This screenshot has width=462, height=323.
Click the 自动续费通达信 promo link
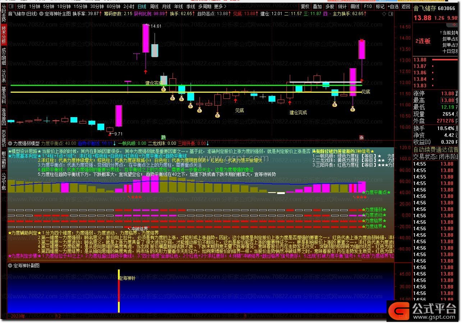[x=436, y=149]
